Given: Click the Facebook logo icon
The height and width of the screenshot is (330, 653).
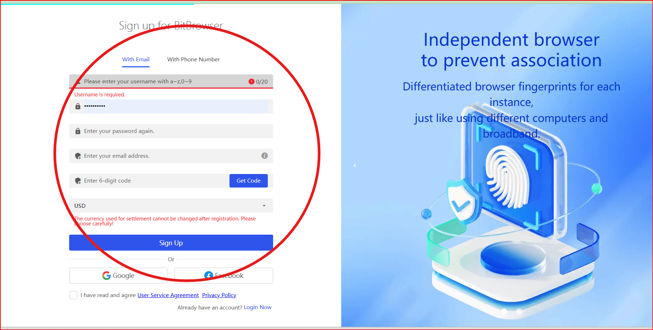Looking at the screenshot, I should 209,275.
